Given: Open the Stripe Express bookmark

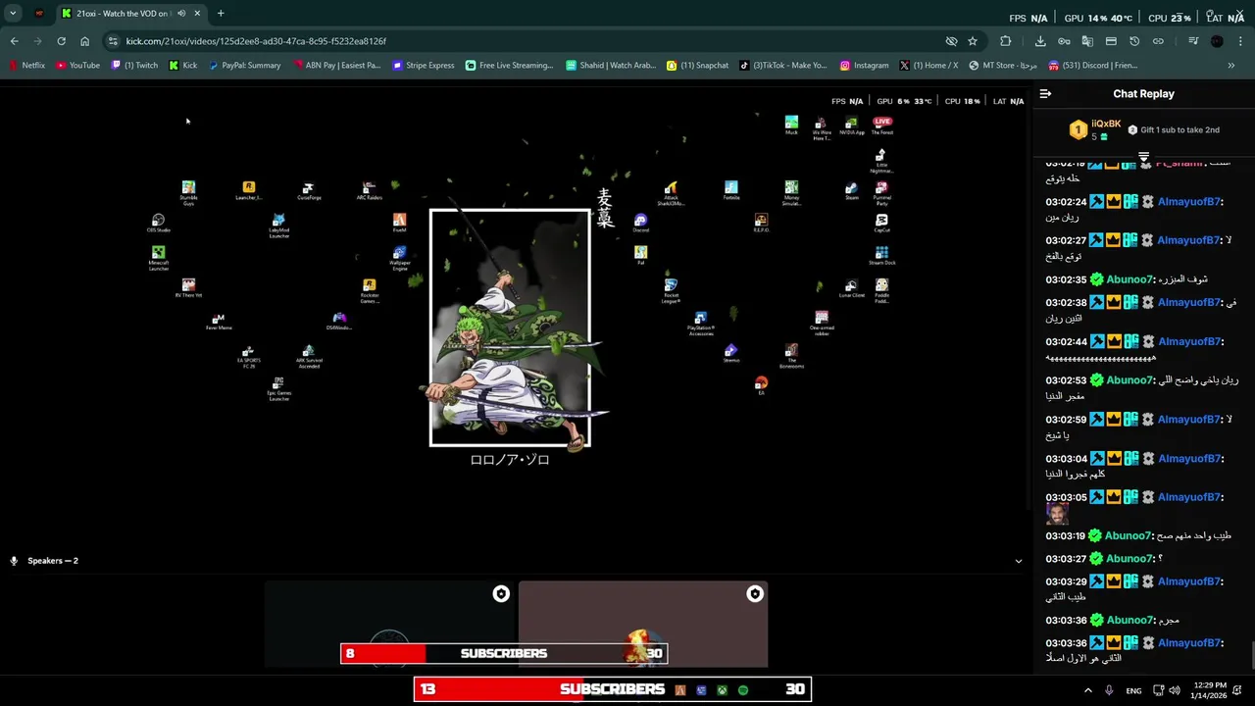Looking at the screenshot, I should pos(424,66).
